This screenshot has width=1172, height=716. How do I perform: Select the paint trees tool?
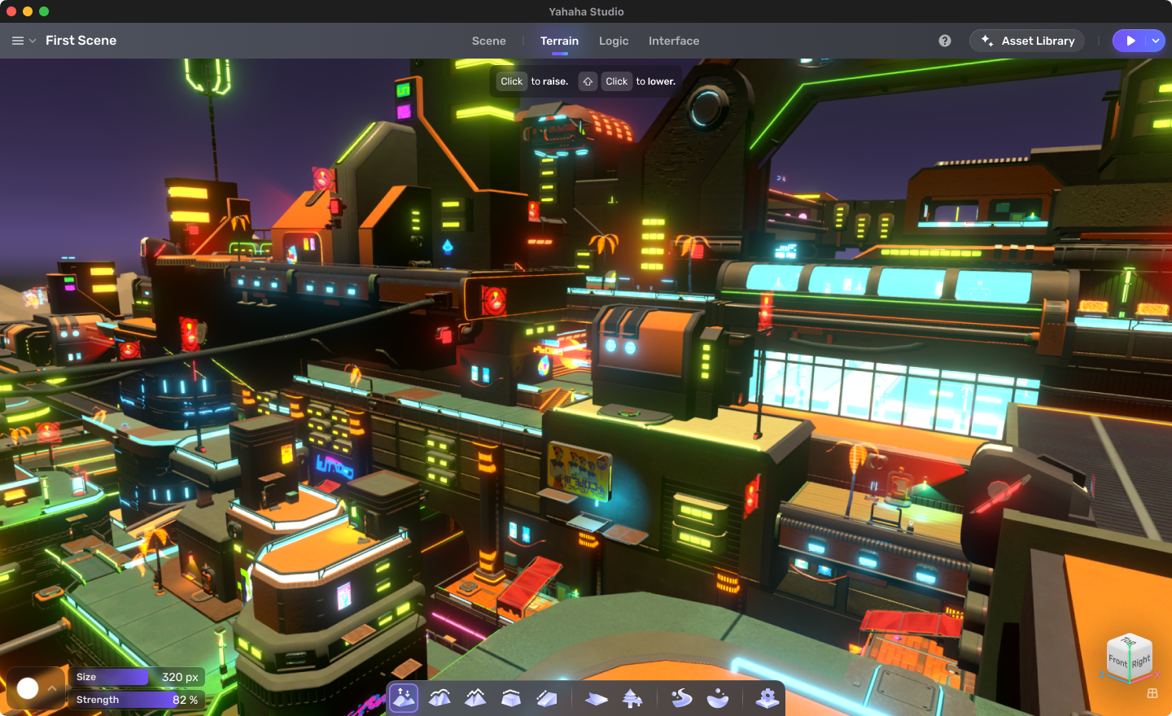[x=631, y=697]
